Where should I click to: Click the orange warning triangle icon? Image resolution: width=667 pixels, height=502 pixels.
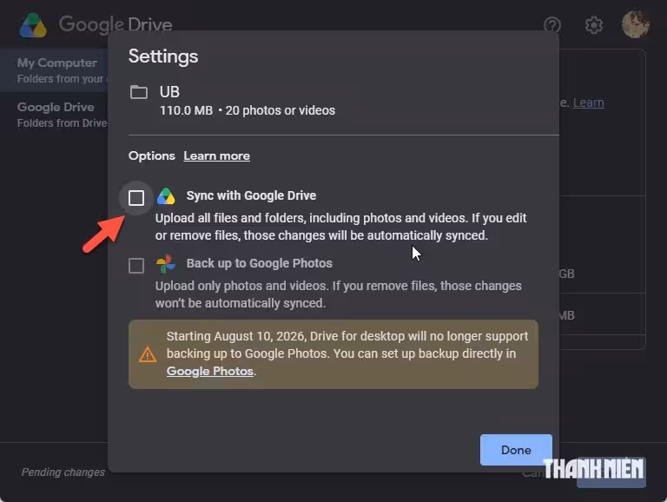(x=148, y=354)
